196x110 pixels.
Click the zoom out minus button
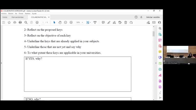pyautogui.click(x=66, y=22)
